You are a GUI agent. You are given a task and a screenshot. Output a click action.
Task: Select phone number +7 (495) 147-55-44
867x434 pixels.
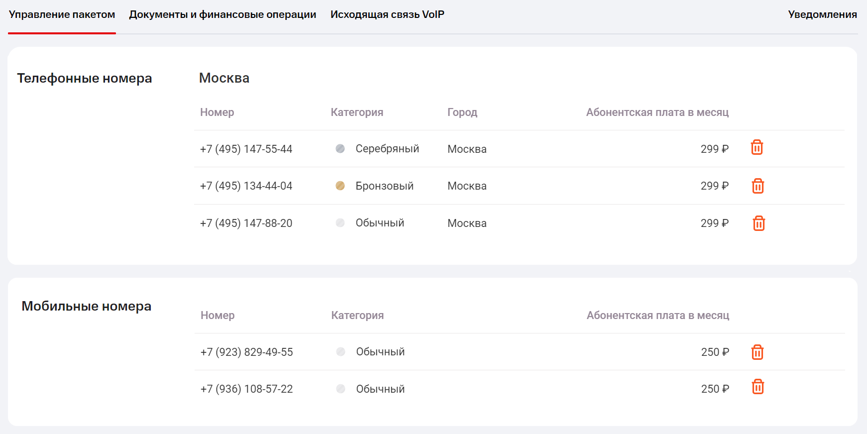[246, 149]
